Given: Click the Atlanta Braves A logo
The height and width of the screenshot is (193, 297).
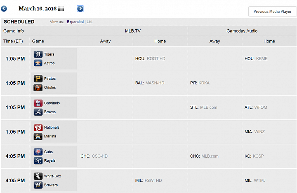Looking at the screenshot, I should [38, 112].
